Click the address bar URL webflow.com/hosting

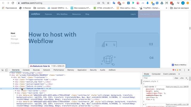[32, 3]
